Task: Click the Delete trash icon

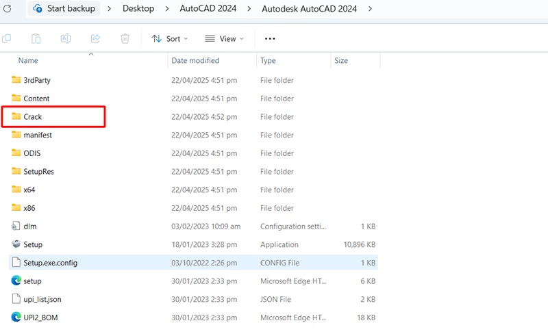Action: 125,38
